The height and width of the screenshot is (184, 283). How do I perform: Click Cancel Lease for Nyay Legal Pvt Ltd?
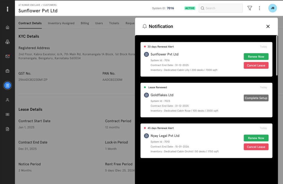point(256,147)
